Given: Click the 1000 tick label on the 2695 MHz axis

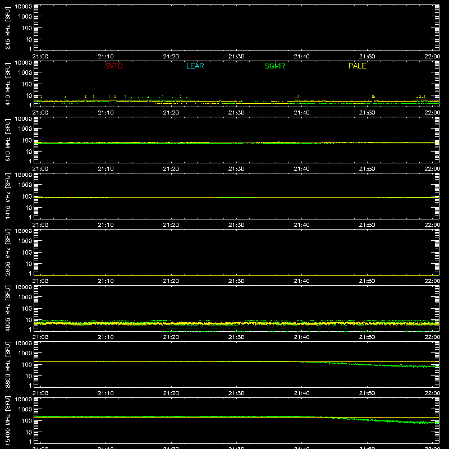Looking at the screenshot, I should click(25, 241).
